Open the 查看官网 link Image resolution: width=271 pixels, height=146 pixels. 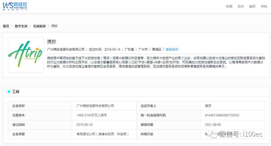point(172,49)
